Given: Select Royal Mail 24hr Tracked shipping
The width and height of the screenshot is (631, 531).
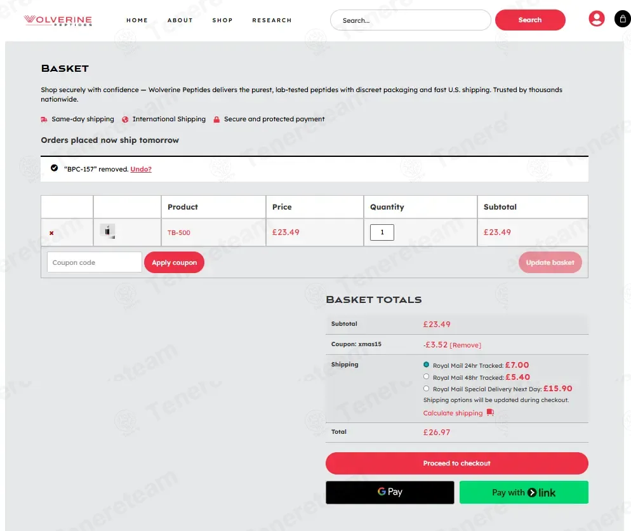Looking at the screenshot, I should point(427,365).
